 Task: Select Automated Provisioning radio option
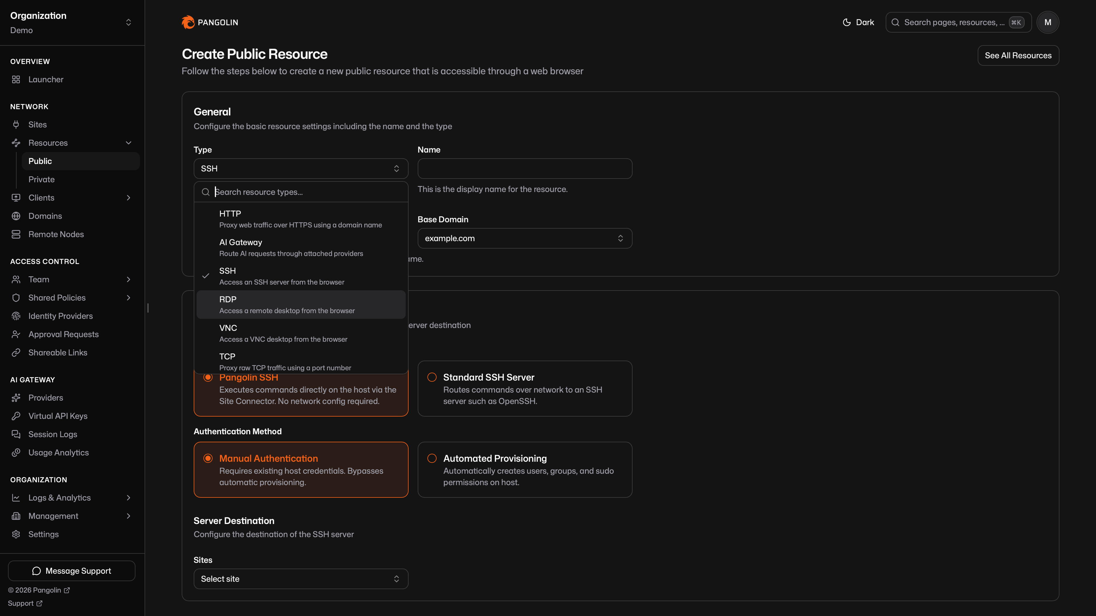click(432, 458)
